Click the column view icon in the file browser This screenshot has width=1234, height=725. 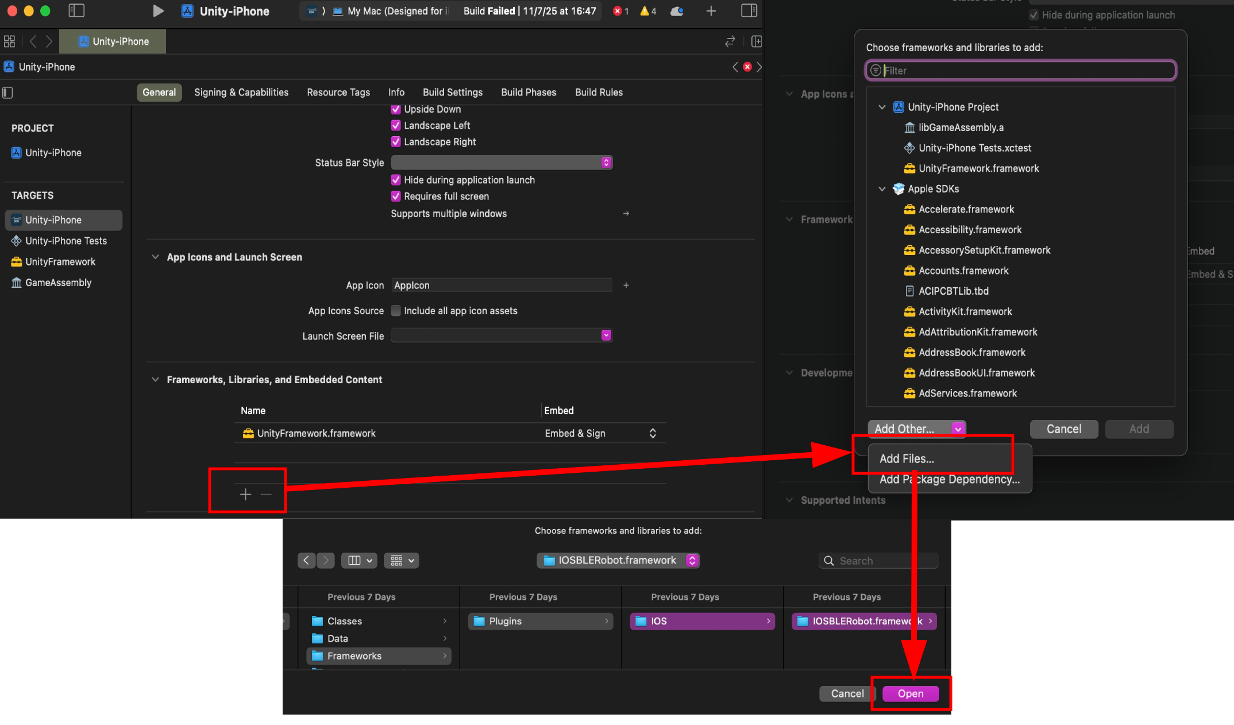coord(355,560)
